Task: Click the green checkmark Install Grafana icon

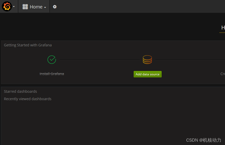Action: tap(52, 60)
